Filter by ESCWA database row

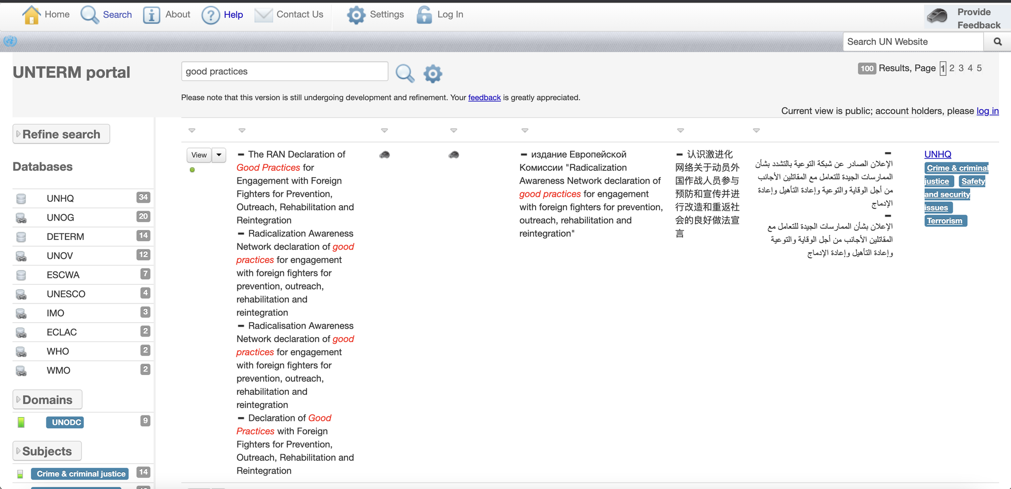(x=83, y=275)
